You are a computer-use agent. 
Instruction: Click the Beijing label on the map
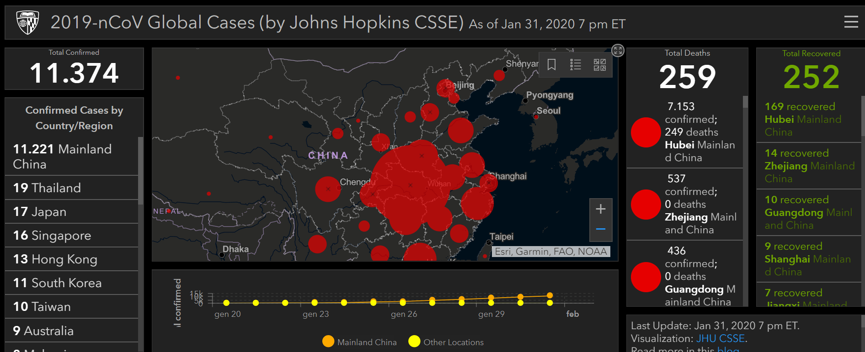click(460, 85)
